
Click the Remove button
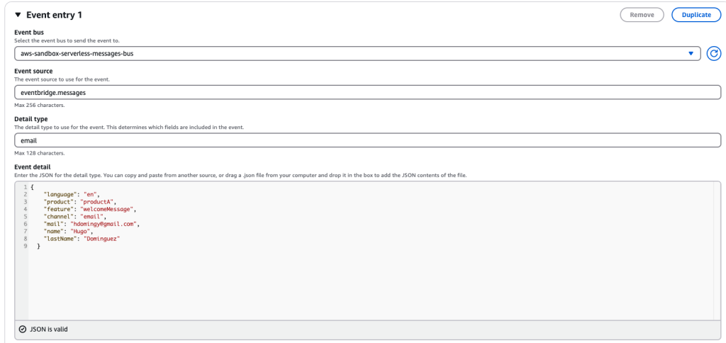[642, 15]
